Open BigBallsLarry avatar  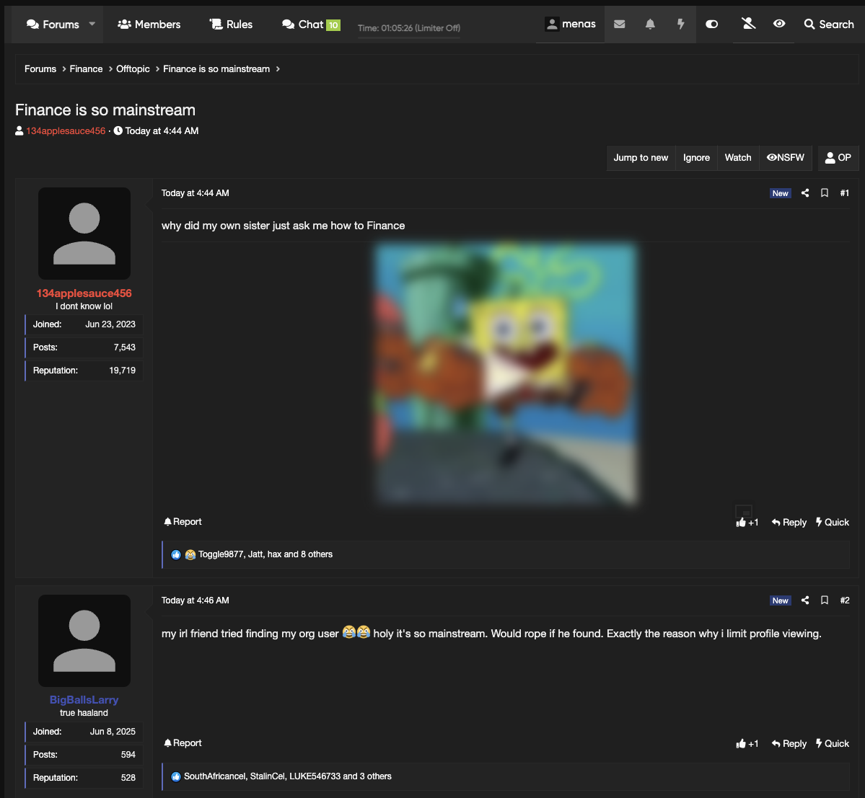click(84, 640)
